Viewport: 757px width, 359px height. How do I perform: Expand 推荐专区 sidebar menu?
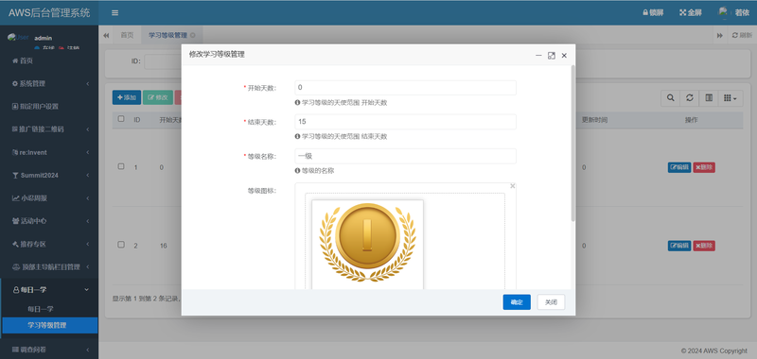49,244
